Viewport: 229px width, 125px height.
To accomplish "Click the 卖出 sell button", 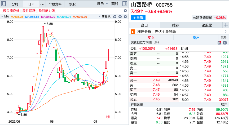I will 196,38.
